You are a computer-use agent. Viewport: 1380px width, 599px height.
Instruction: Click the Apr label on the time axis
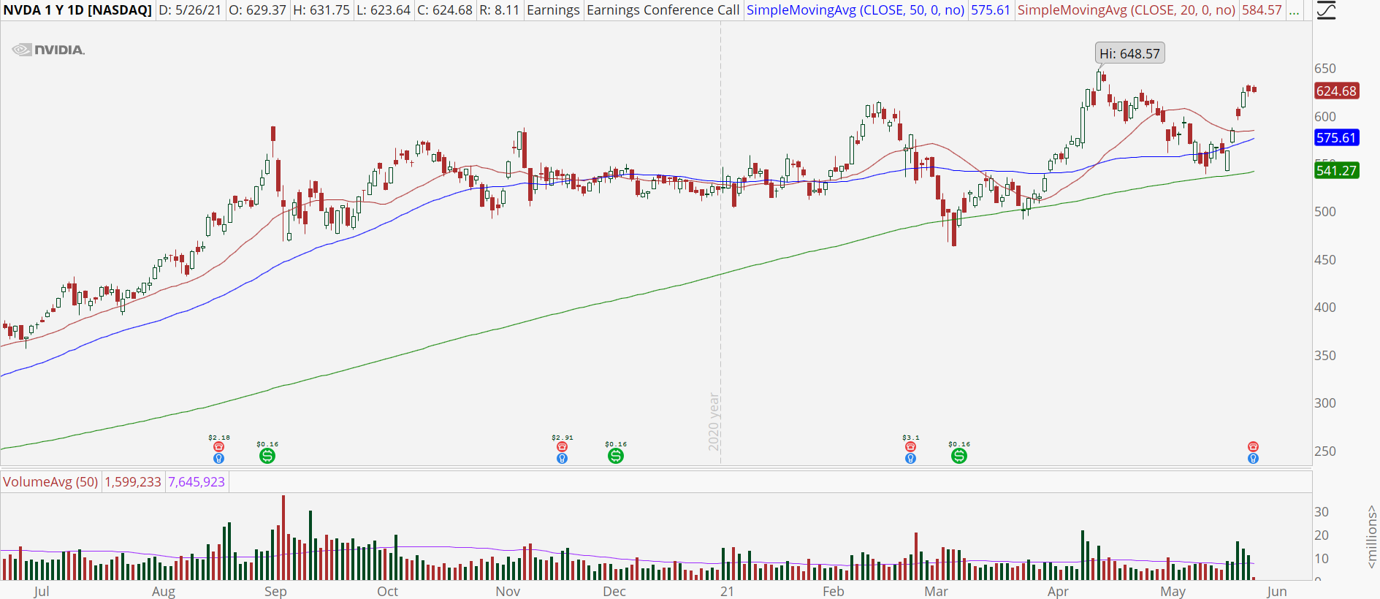pyautogui.click(x=1058, y=591)
